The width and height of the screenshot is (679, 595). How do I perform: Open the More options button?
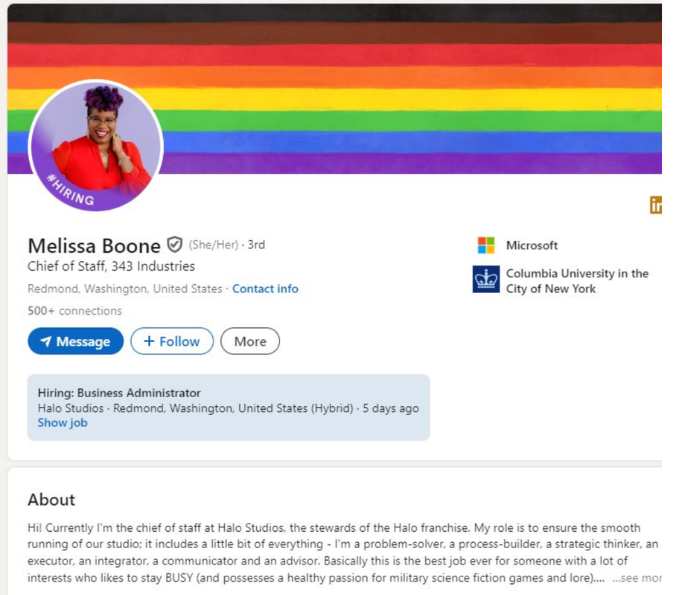point(250,341)
